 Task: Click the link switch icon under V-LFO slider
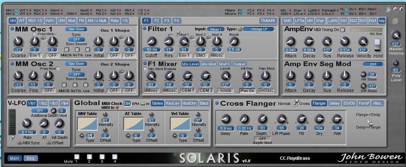(12, 139)
